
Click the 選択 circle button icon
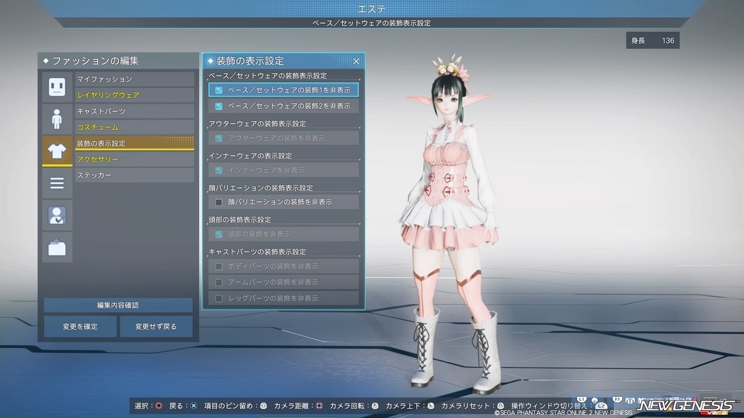tap(159, 406)
